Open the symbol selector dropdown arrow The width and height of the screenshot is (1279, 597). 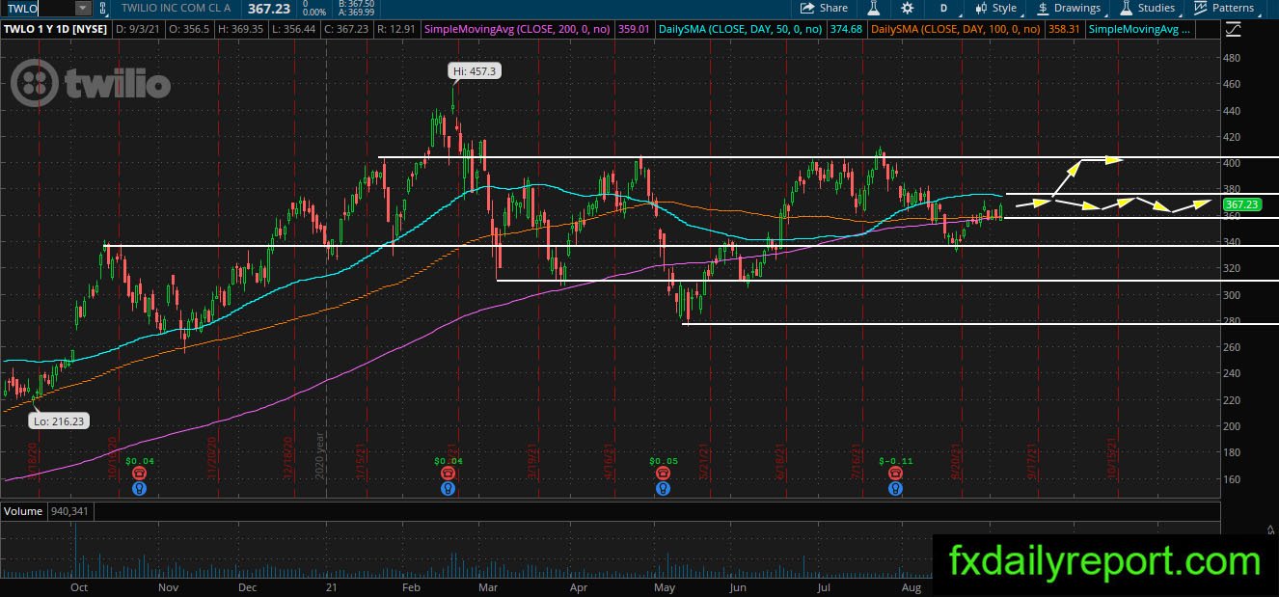83,8
